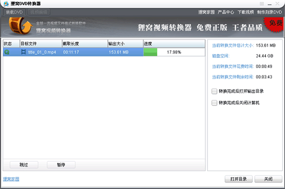
Task: Select the title_01_0.mp4 file name
Action: pyautogui.click(x=42, y=52)
